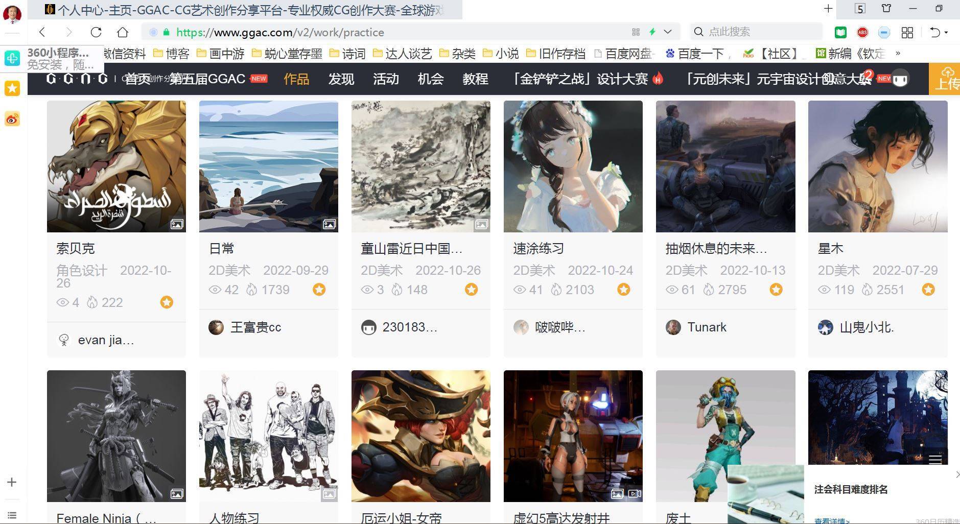Image resolution: width=960 pixels, height=524 pixels.
Task: Open the 日常 seaside artwork thumbnail
Action: [269, 166]
